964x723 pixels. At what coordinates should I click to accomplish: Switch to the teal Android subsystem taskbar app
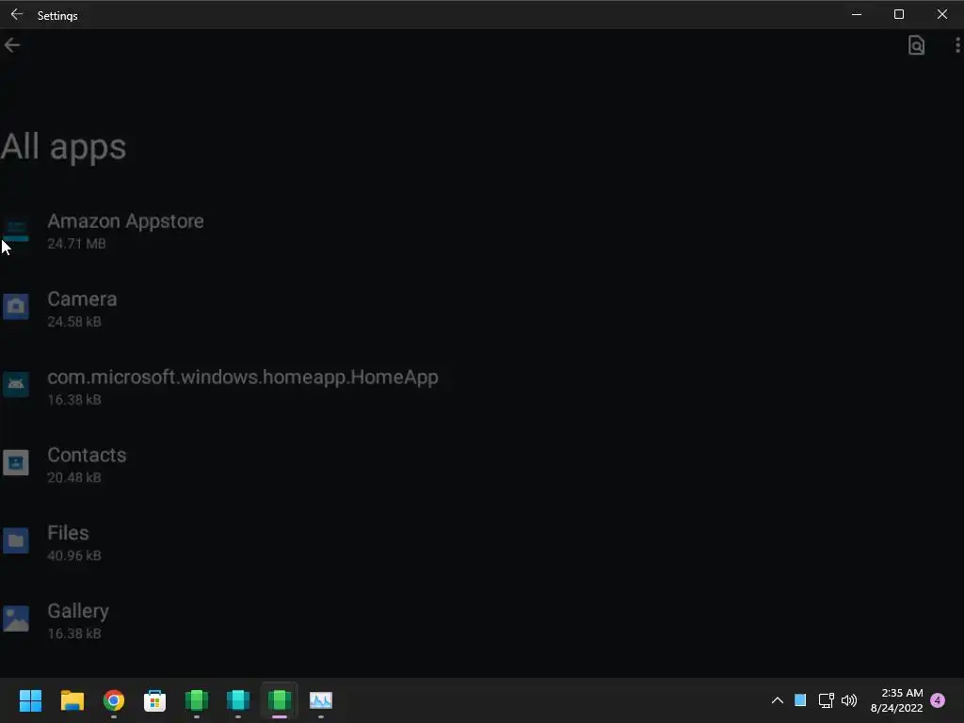[x=238, y=700]
